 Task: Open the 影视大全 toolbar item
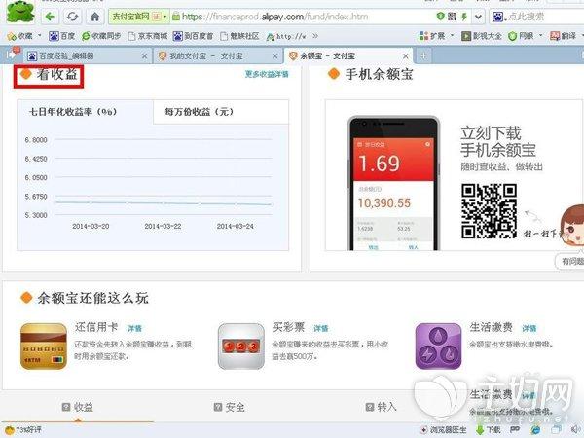pos(481,36)
